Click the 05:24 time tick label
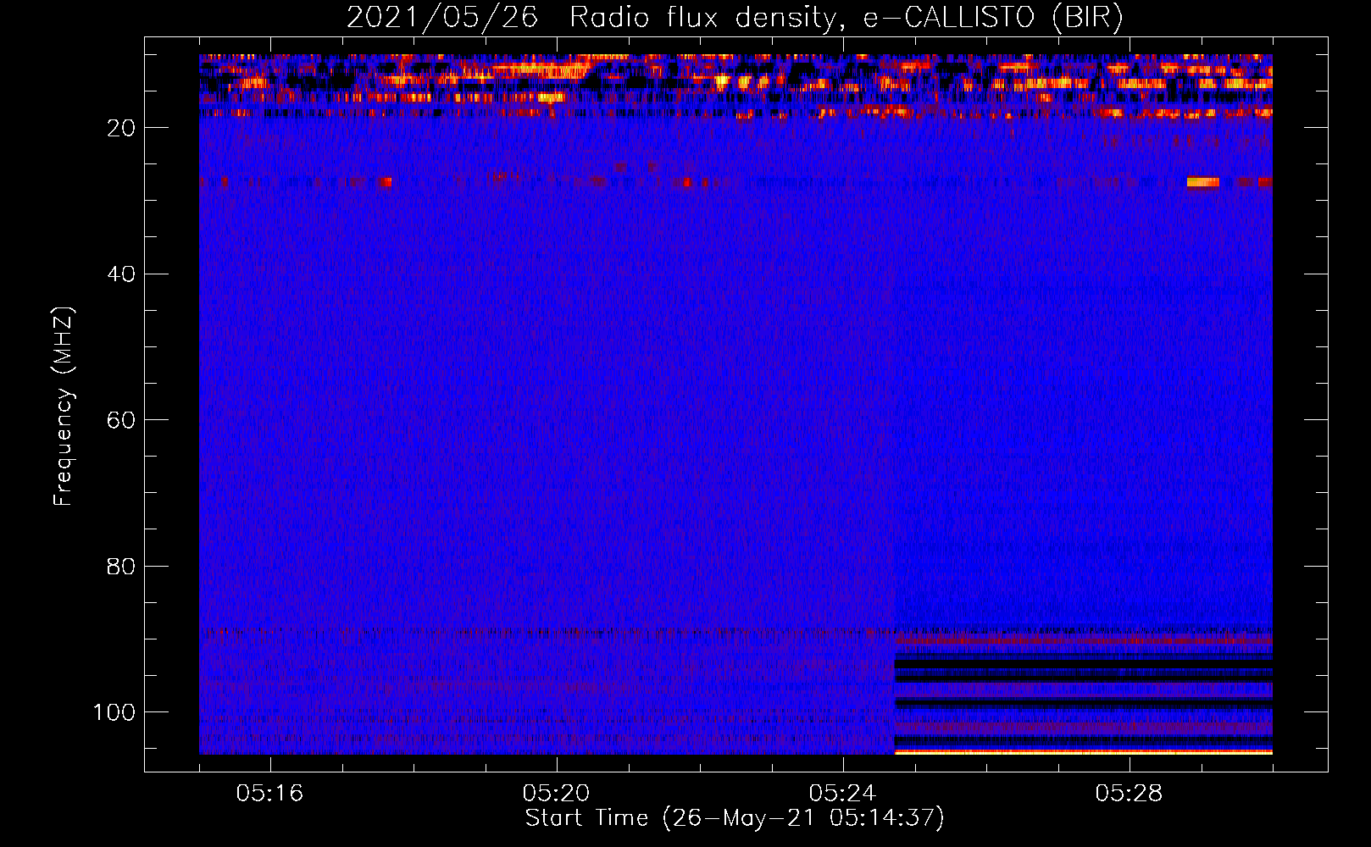1371x847 pixels. (x=843, y=794)
